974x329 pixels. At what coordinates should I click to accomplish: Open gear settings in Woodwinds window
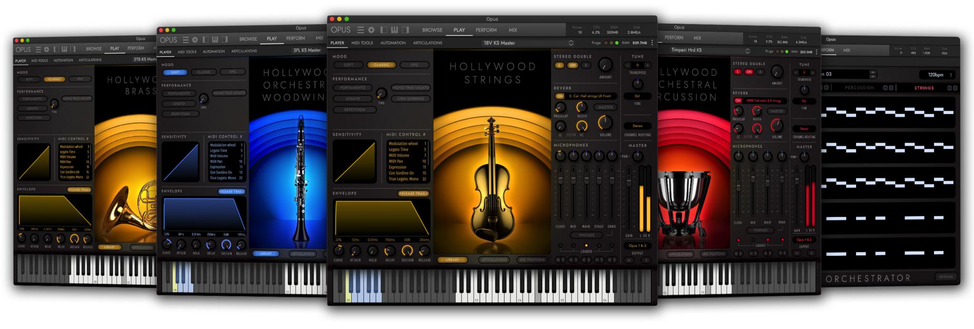click(x=195, y=40)
